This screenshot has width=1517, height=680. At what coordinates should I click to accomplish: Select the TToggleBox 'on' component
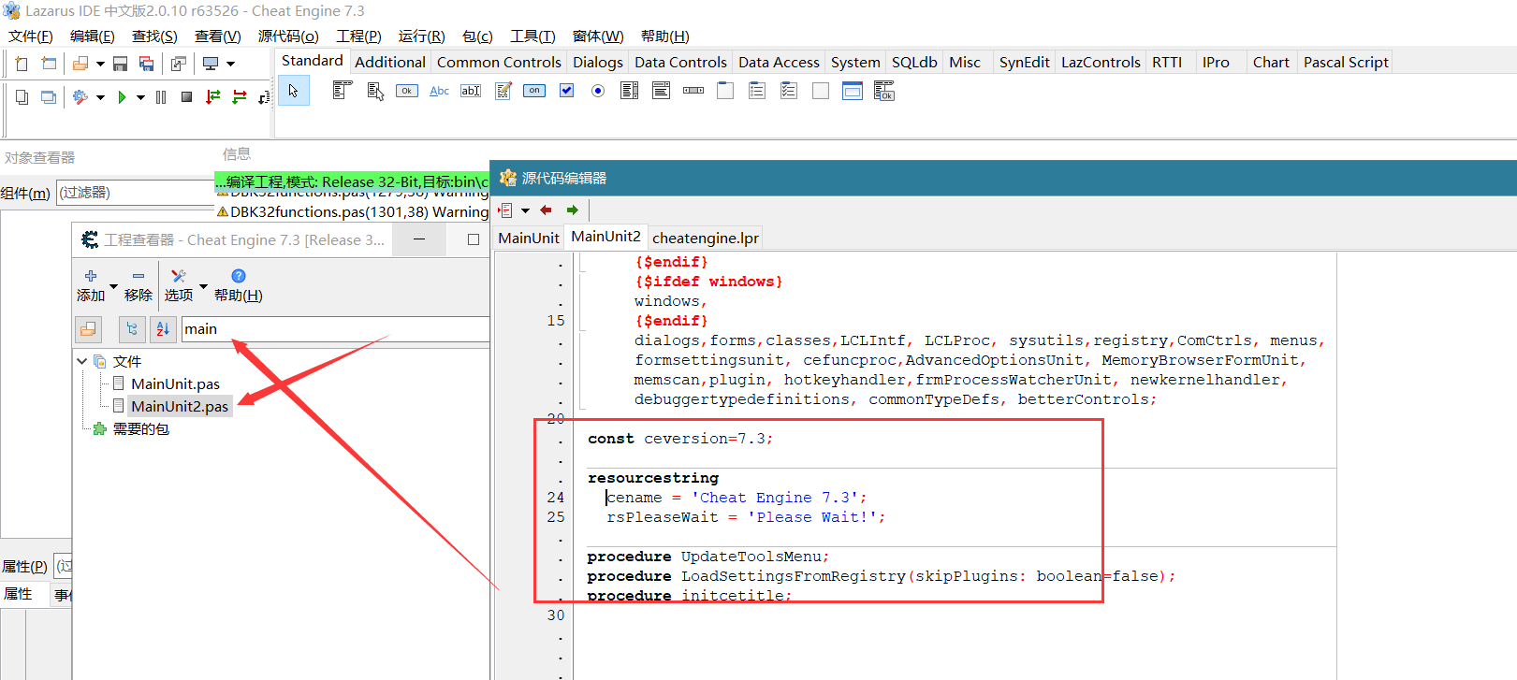534,91
